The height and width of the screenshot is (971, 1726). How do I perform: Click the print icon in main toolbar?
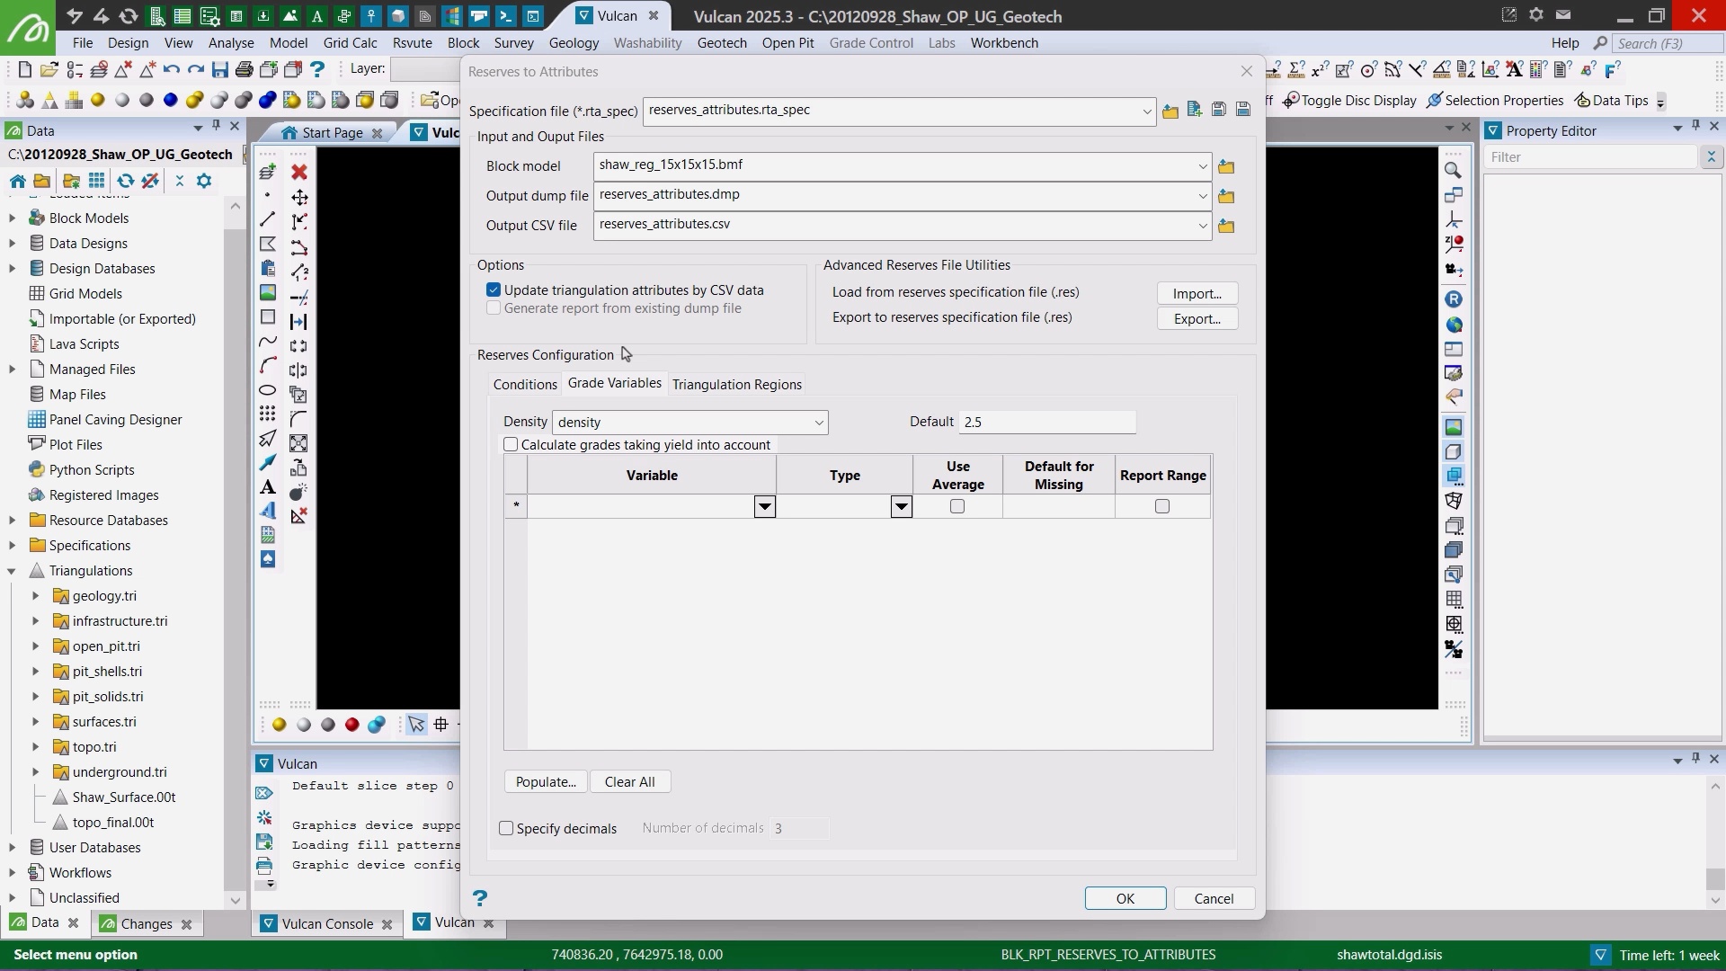[244, 69]
